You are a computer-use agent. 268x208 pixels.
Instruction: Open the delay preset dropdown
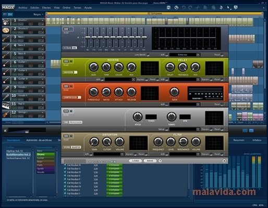click(x=198, y=80)
